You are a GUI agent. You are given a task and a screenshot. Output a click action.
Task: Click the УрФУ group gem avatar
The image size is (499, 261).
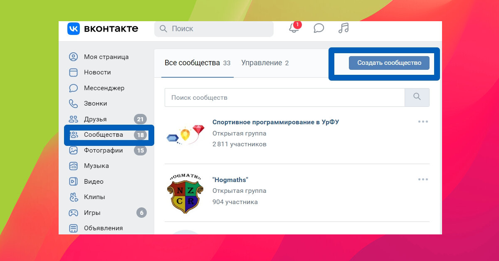coord(186,135)
